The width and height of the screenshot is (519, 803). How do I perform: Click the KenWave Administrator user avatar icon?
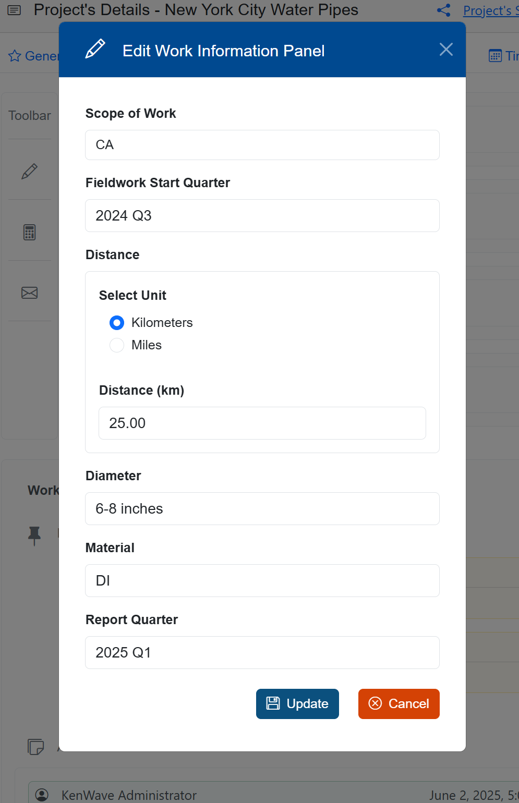click(x=42, y=795)
